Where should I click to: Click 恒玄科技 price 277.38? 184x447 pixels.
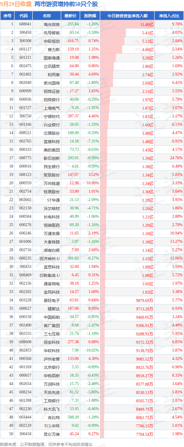pyautogui.click(x=73, y=342)
